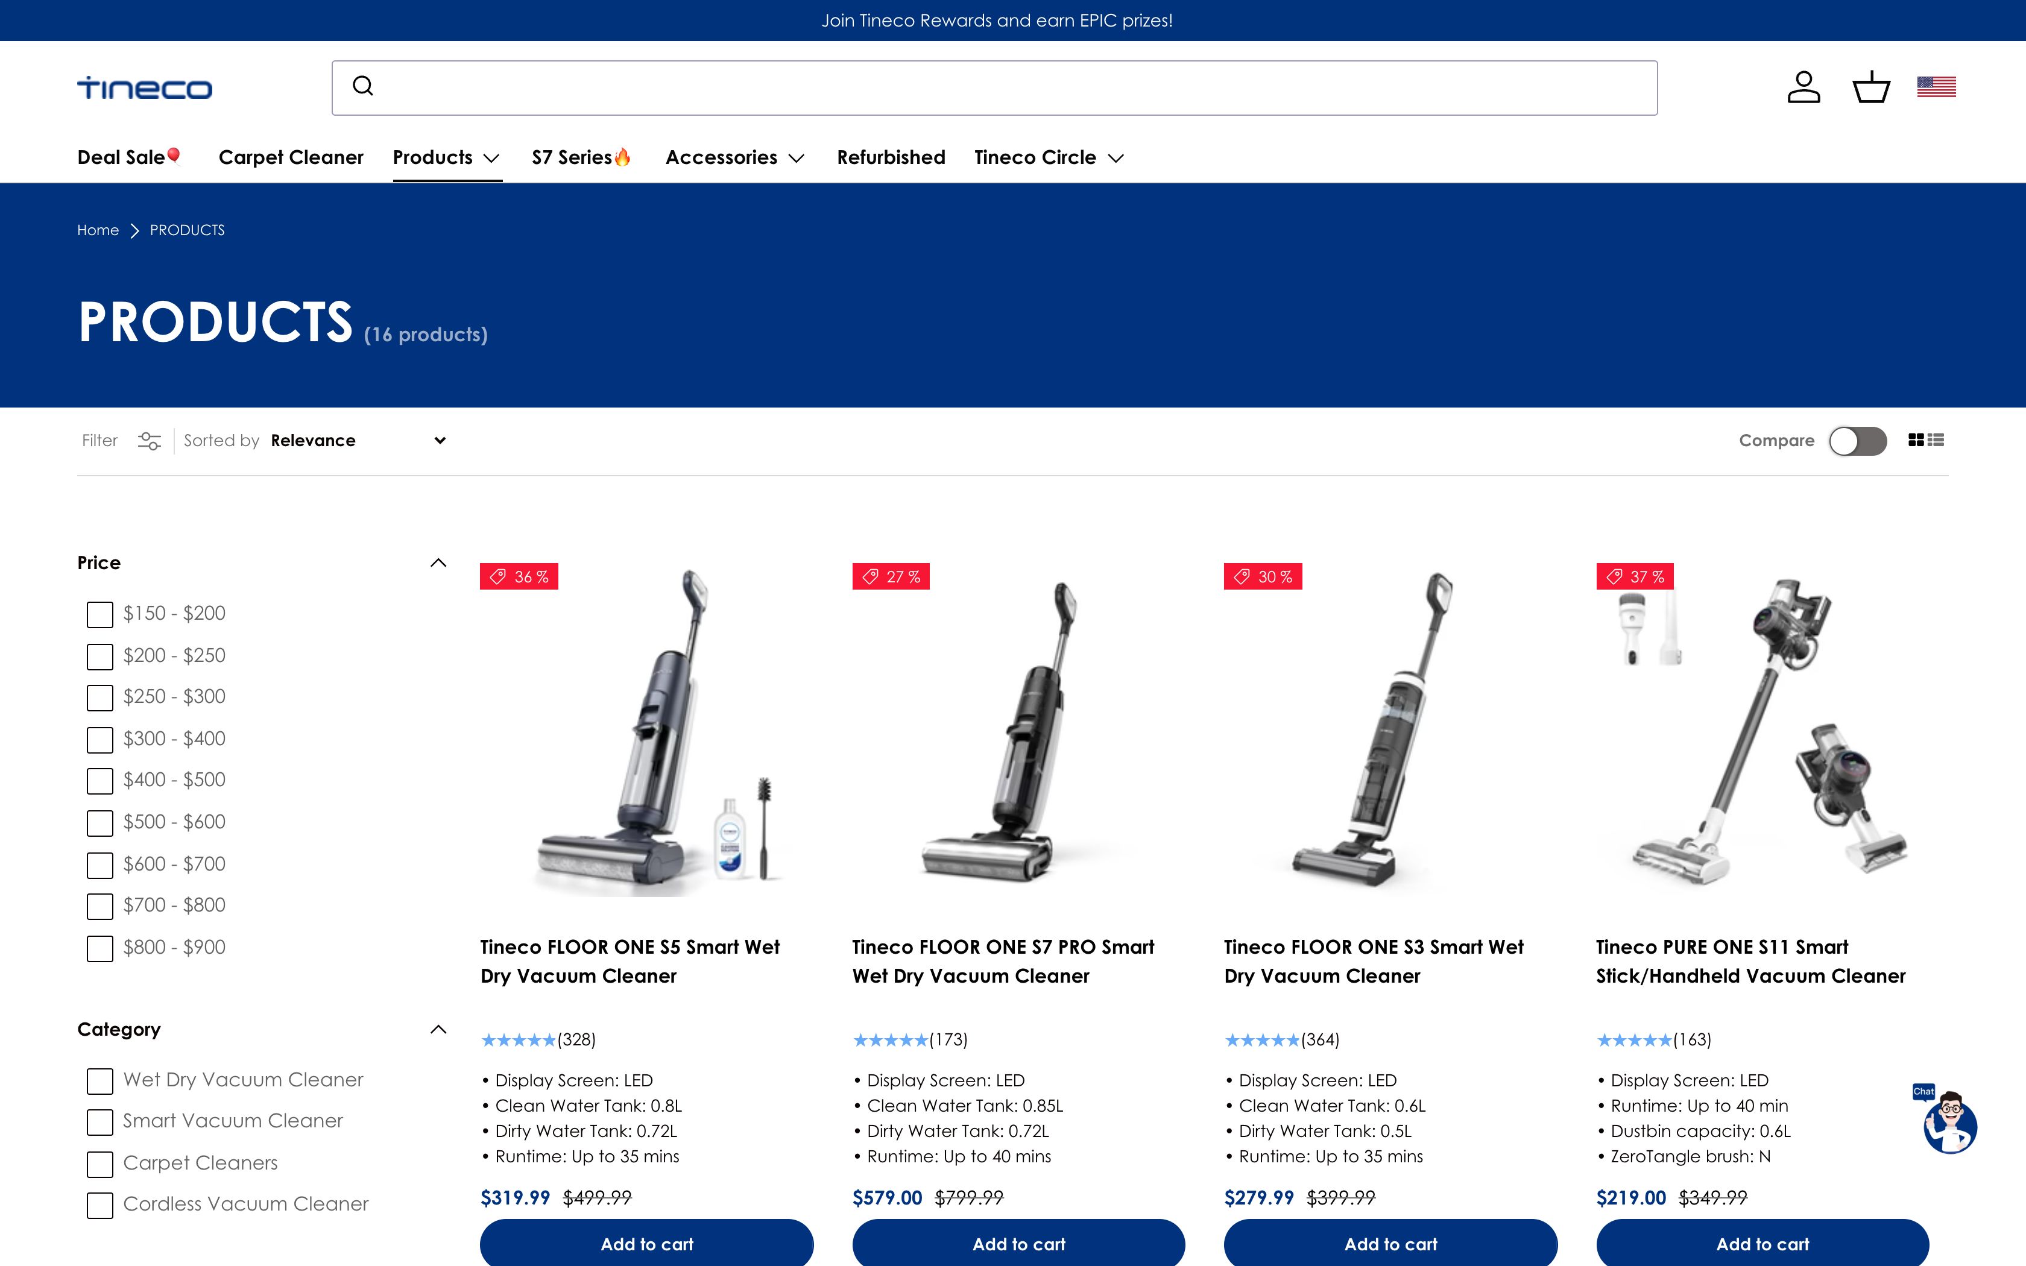This screenshot has width=2026, height=1266.
Task: Check the $600 - $700 price filter
Action: coord(99,865)
